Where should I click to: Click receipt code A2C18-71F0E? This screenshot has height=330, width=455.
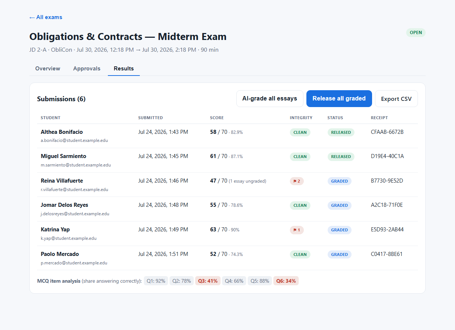point(387,205)
